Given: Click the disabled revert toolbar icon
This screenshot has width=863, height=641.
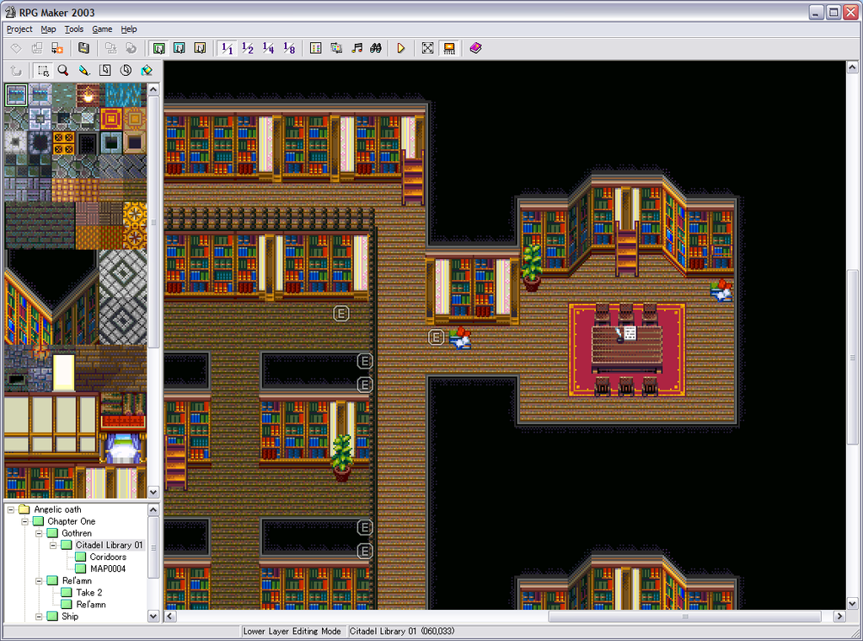Looking at the screenshot, I should click(131, 48).
